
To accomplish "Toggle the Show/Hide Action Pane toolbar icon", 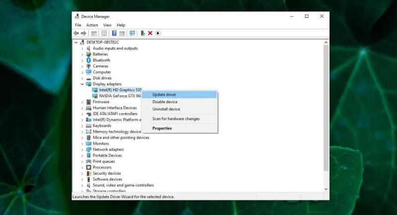I will [x=122, y=33].
